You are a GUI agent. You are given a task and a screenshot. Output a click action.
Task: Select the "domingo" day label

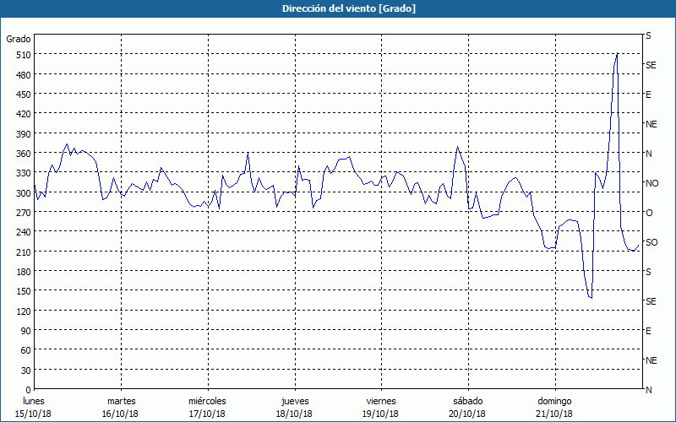(553, 401)
